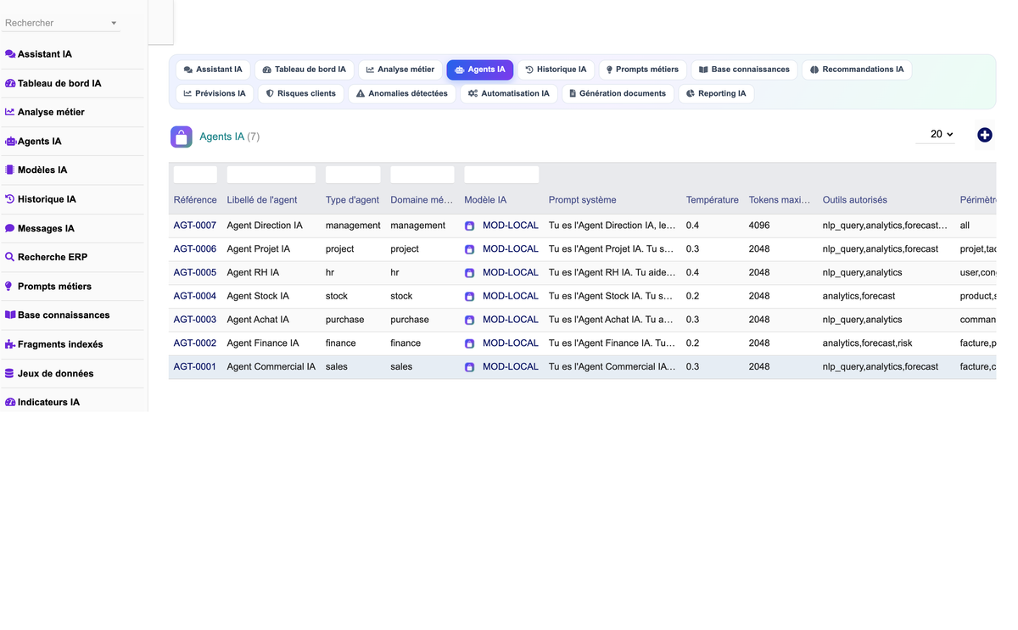Open Assistant IA in the sidebar
The image size is (1018, 630).
[38, 54]
